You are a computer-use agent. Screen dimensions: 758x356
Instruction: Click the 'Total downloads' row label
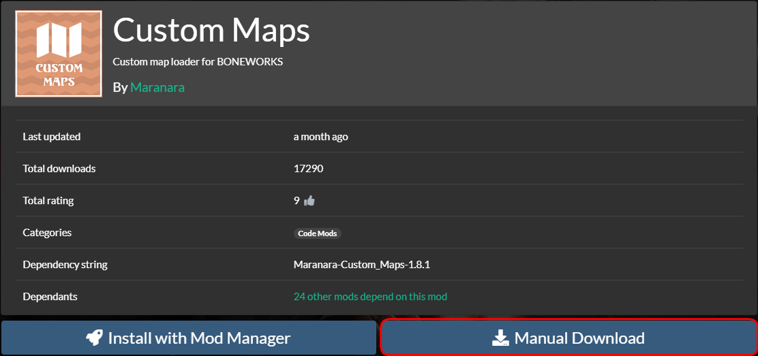point(59,169)
